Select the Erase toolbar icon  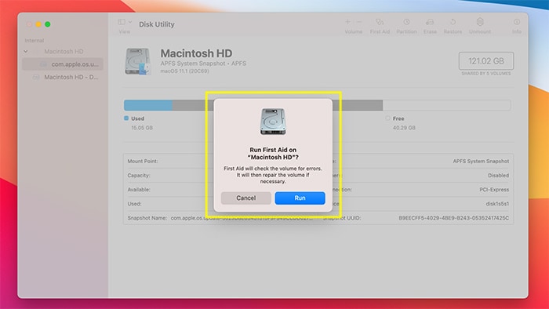(x=430, y=22)
